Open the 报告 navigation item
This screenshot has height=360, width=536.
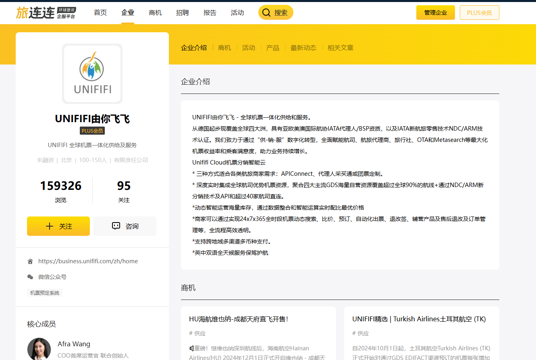click(x=210, y=12)
